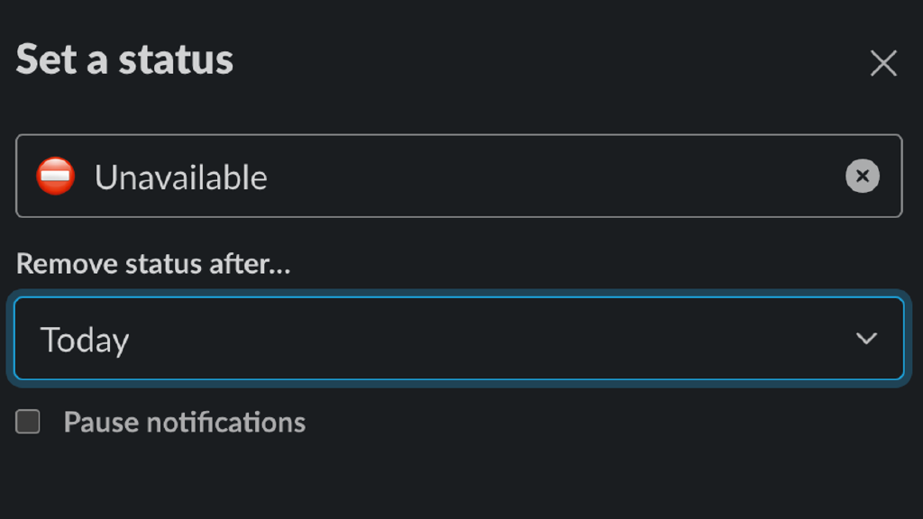Tick the box beside Pause notifications
The image size is (923, 519).
[x=28, y=422]
